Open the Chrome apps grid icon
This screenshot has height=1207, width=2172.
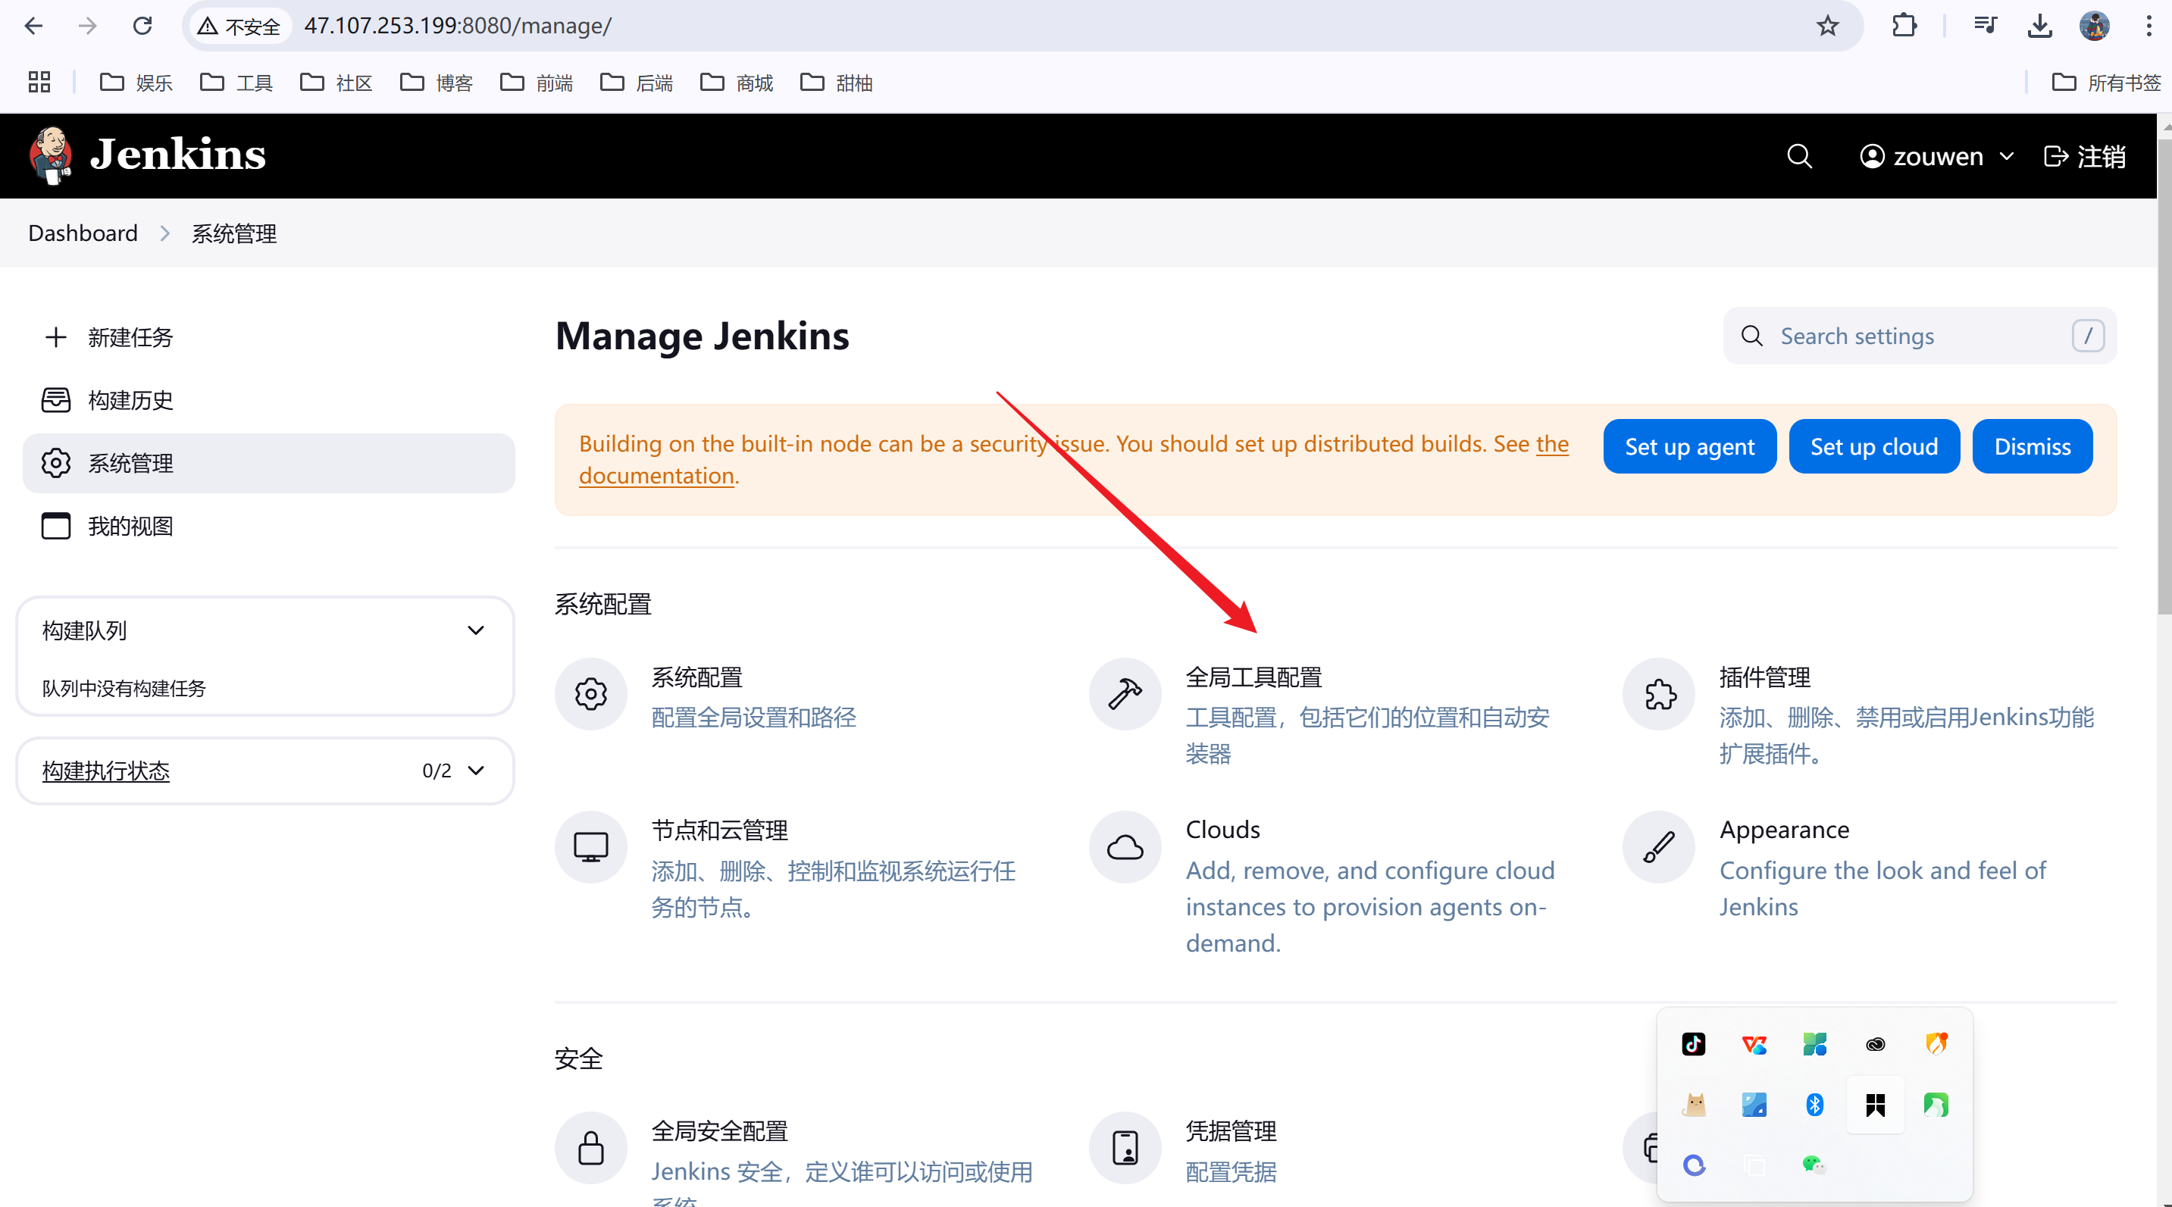(x=39, y=82)
